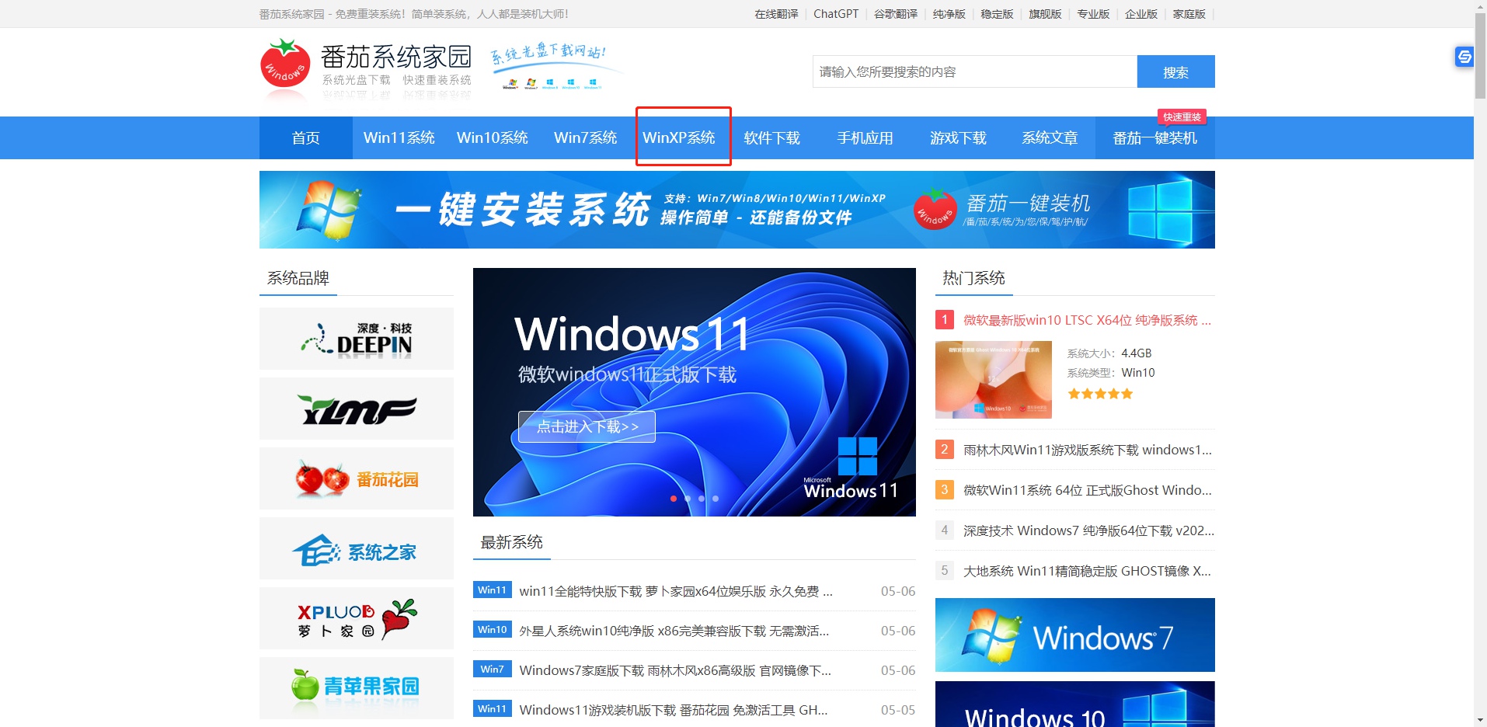Image resolution: width=1487 pixels, height=727 pixels.
Task: Open 大地系统 Win11精简稳定版 link
Action: pyautogui.click(x=1087, y=571)
